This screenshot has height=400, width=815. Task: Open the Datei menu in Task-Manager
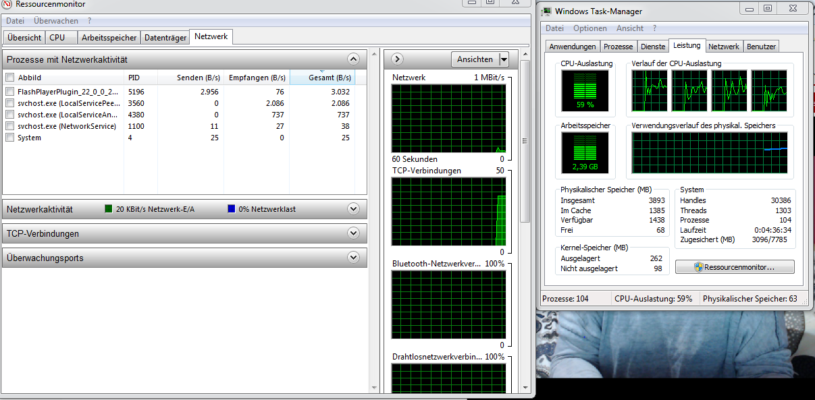click(x=554, y=28)
